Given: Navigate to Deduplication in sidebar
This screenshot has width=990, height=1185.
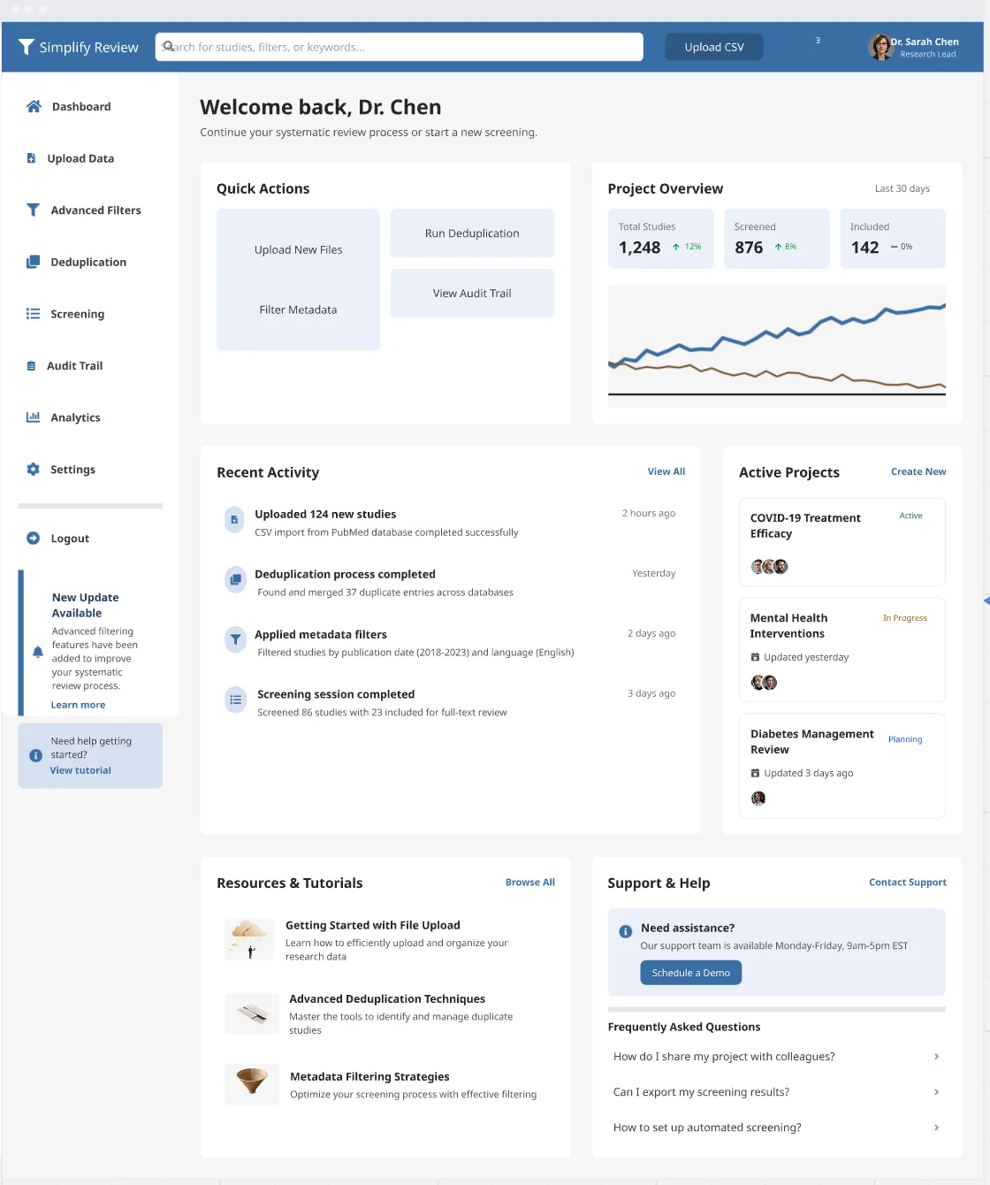Looking at the screenshot, I should (90, 262).
